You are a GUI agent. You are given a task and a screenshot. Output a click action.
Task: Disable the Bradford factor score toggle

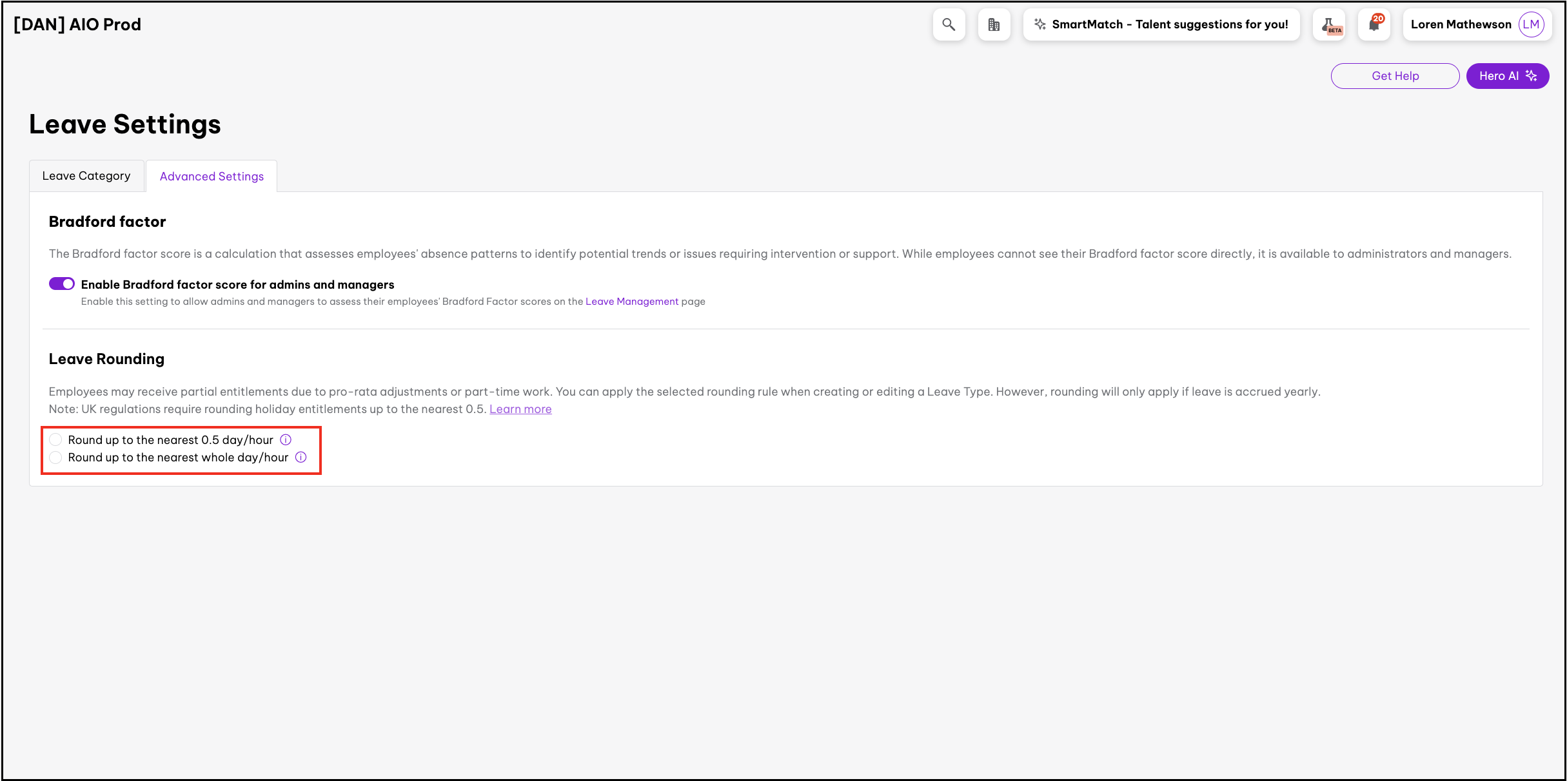62,284
